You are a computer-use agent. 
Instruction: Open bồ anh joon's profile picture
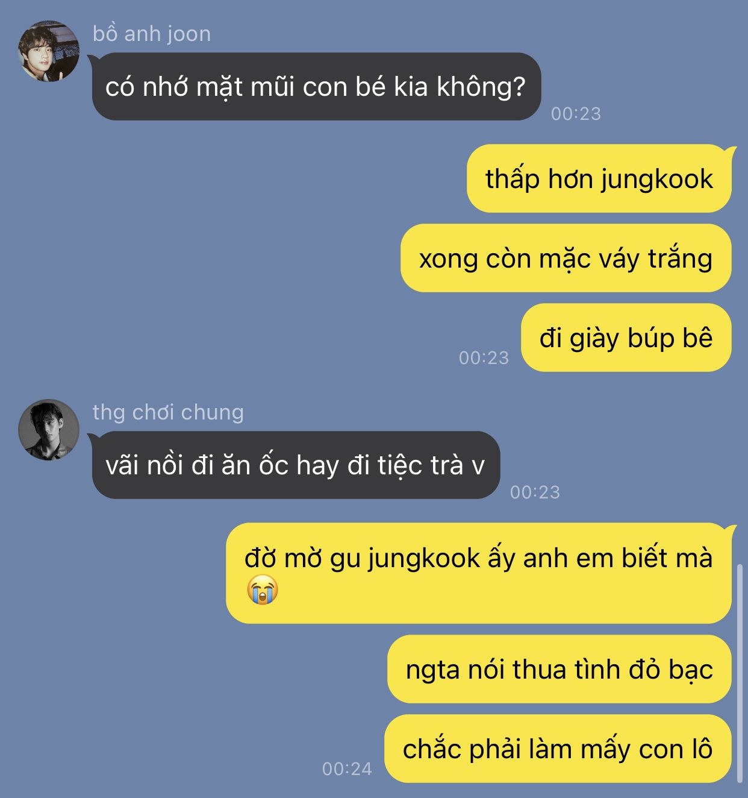point(49,51)
